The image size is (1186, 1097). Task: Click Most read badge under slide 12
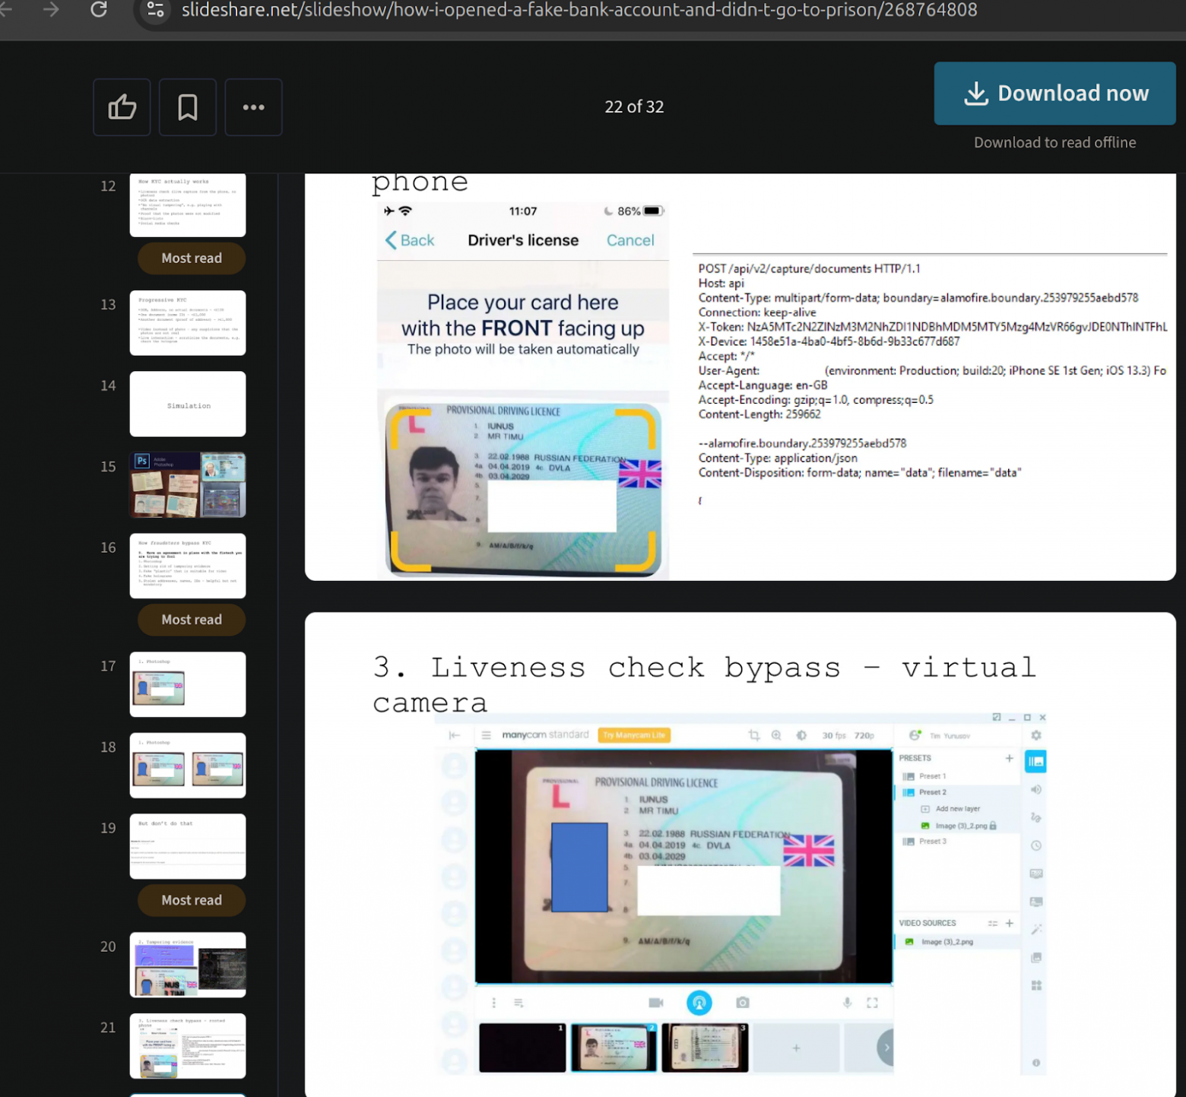click(192, 258)
